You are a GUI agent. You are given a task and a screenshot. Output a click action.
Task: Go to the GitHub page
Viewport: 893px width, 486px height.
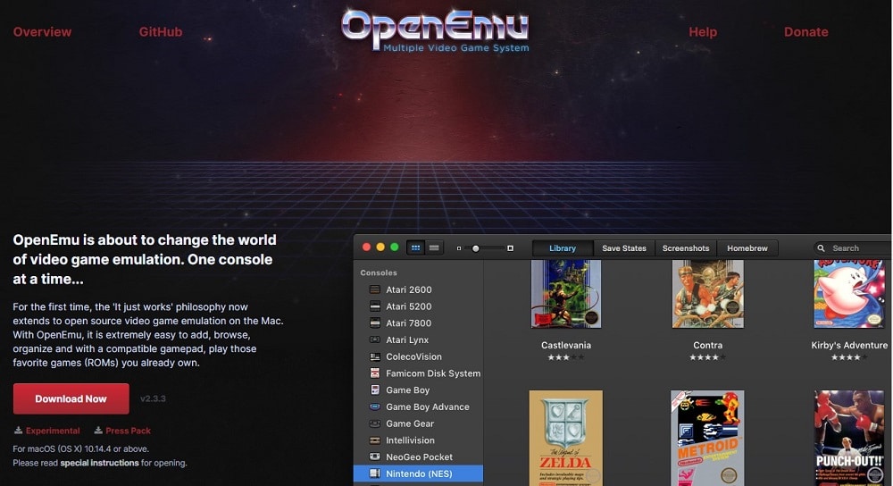point(161,32)
